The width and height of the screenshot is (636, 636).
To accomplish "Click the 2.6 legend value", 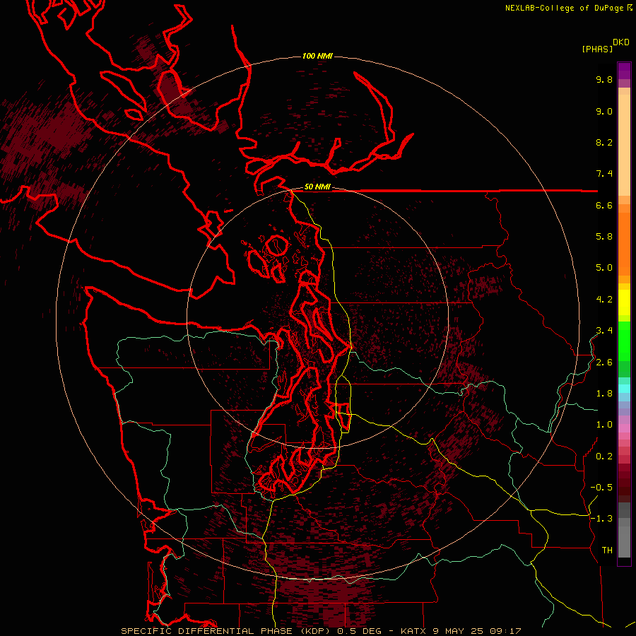I will 604,363.
